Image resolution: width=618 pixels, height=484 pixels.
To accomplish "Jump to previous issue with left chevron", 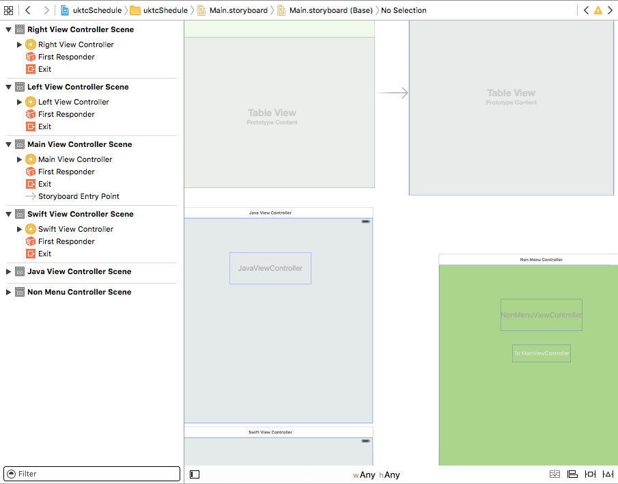I will point(586,10).
